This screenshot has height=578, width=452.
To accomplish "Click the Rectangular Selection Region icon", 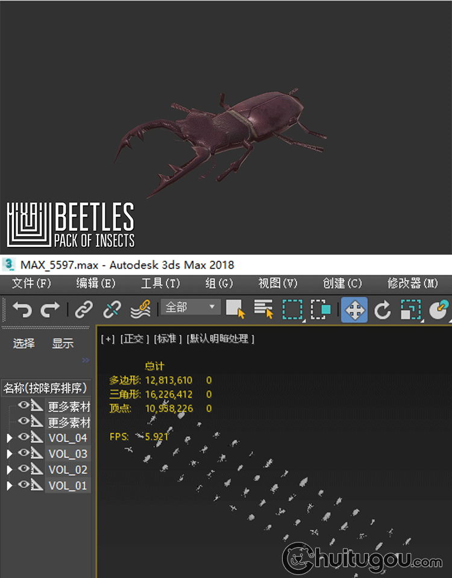I will pyautogui.click(x=292, y=309).
